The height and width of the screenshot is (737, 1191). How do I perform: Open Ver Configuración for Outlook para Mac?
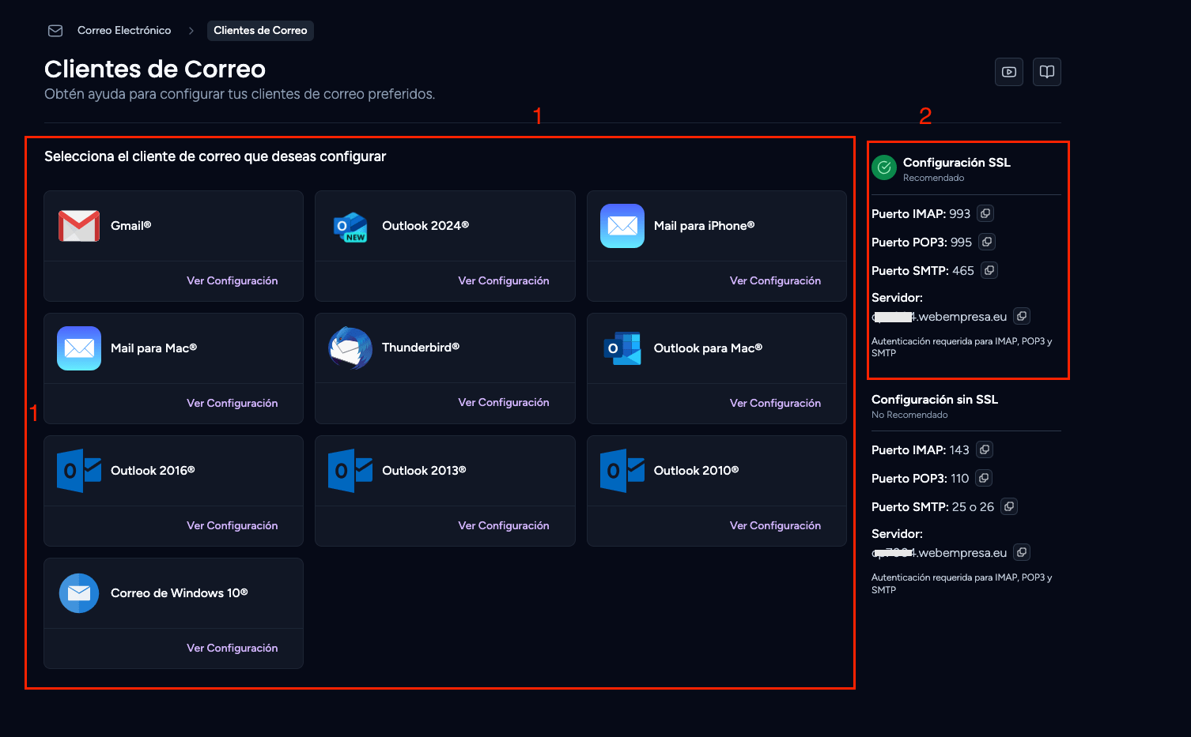tap(775, 403)
